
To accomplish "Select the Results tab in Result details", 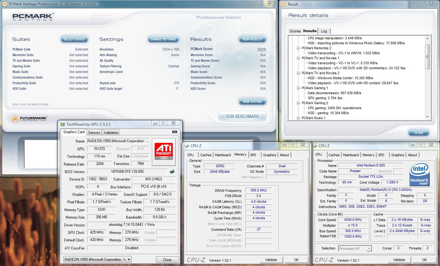I will pyautogui.click(x=310, y=31).
